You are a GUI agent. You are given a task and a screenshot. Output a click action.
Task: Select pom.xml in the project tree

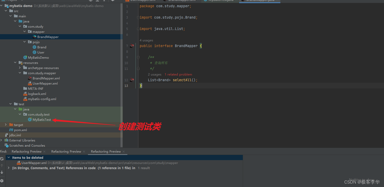(x=20, y=130)
